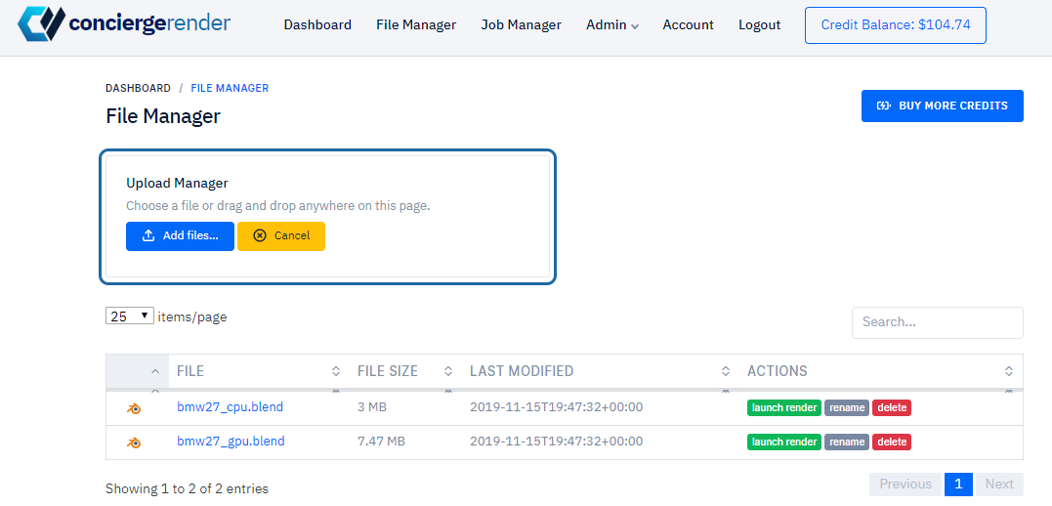Click the Next pagination button
Image resolution: width=1052 pixels, height=506 pixels.
coord(999,485)
